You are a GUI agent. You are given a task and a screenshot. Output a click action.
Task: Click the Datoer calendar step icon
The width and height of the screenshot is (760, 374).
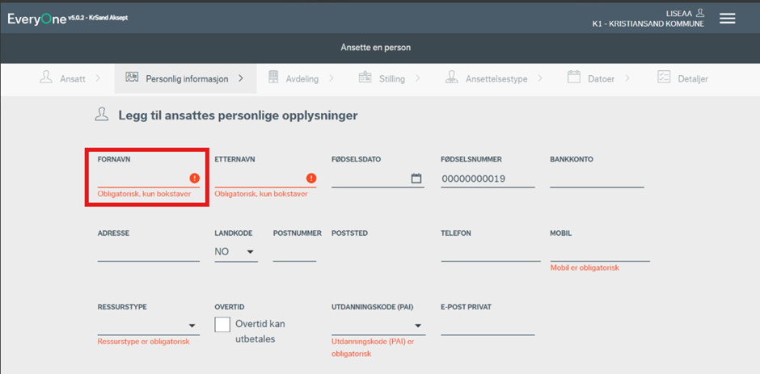[574, 78]
